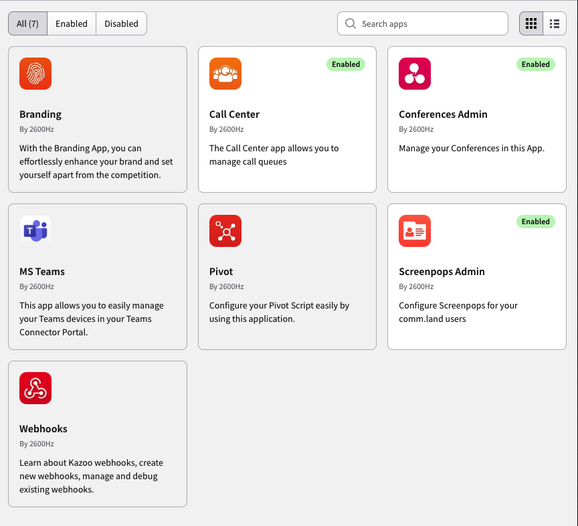
Task: Focus the Search apps field
Action: point(422,23)
